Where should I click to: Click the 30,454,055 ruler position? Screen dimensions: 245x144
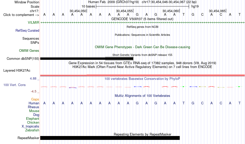tap(124, 11)
